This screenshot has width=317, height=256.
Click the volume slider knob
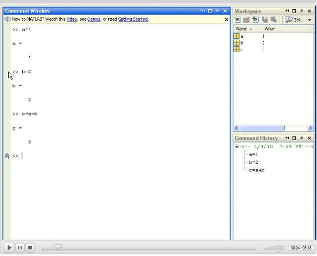click(x=279, y=251)
